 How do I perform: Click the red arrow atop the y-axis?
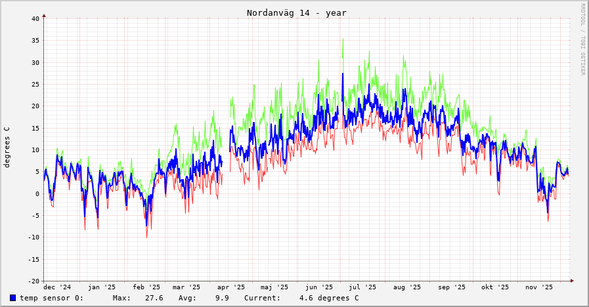(x=44, y=15)
